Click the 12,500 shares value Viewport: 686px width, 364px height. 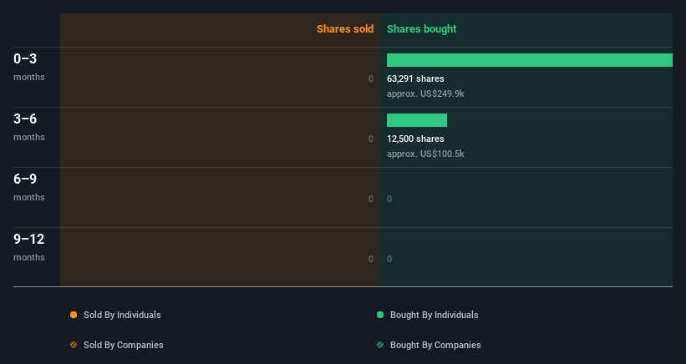415,139
